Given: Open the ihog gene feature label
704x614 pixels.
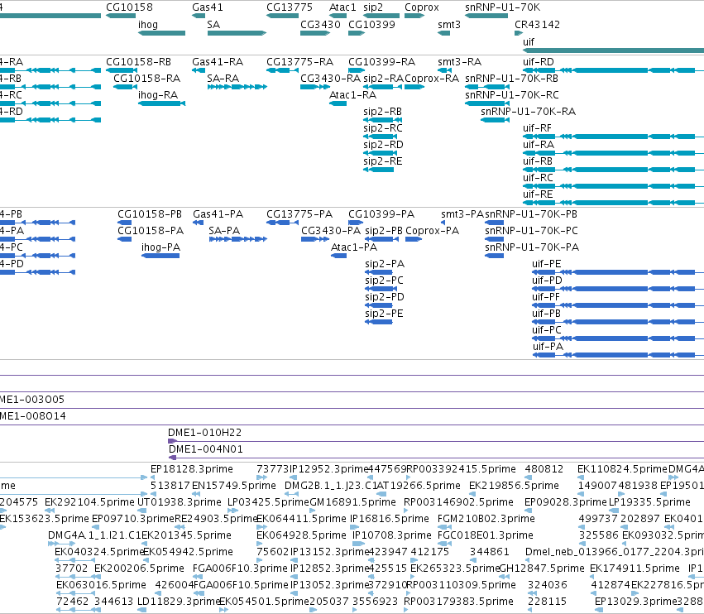Looking at the screenshot, I should [x=148, y=25].
